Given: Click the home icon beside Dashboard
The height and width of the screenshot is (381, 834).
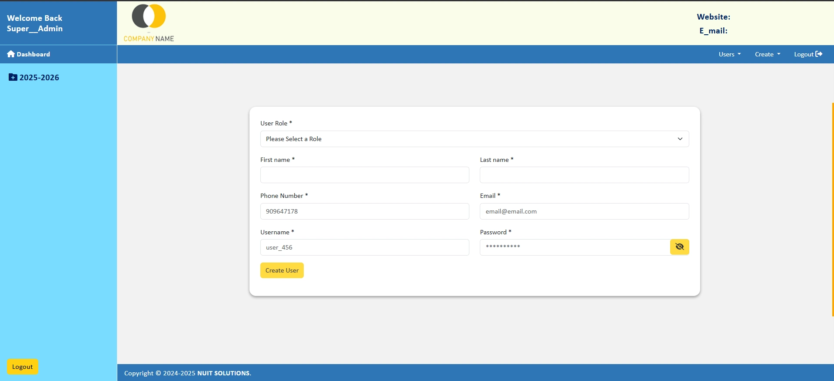Looking at the screenshot, I should pyautogui.click(x=11, y=54).
